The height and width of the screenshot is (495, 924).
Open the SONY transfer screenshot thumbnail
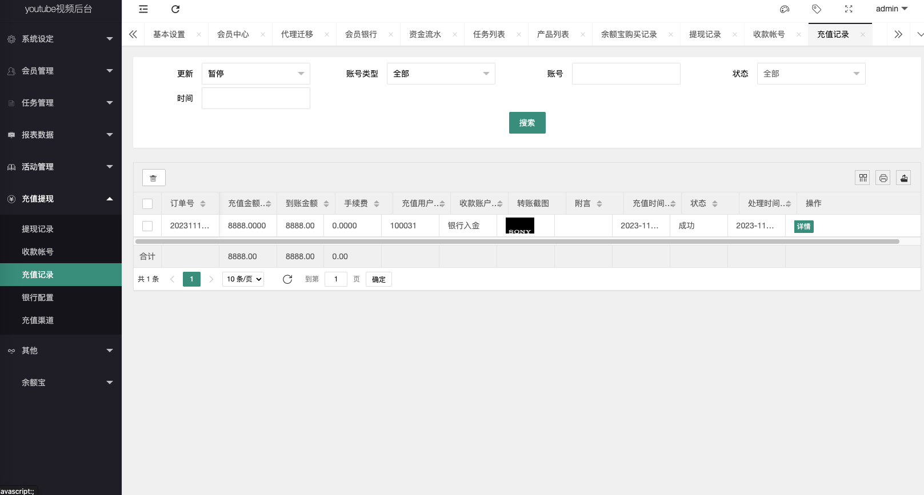[x=520, y=226]
